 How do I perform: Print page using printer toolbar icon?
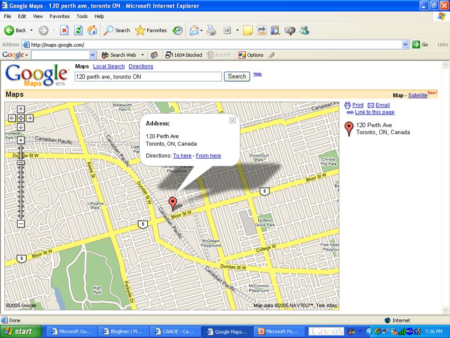pyautogui.click(x=211, y=30)
